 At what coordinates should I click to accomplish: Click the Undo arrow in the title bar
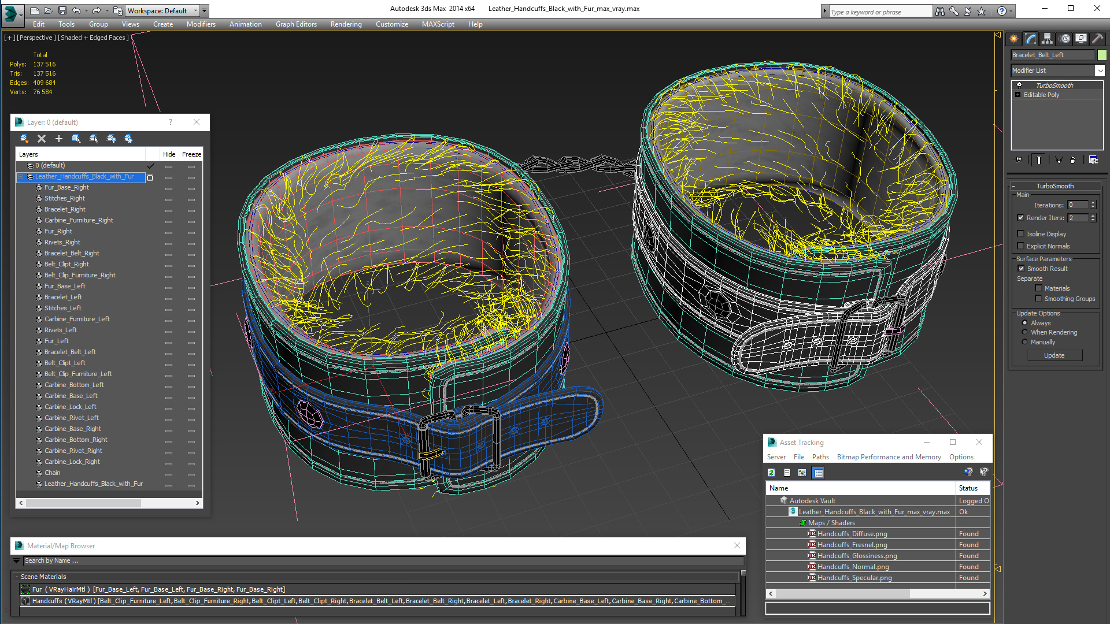coord(76,10)
